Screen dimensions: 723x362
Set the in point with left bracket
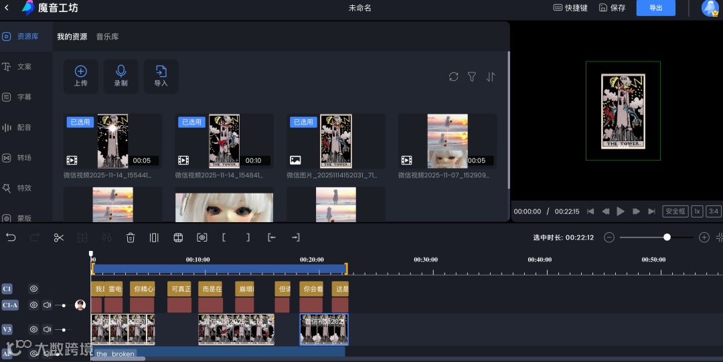pos(224,238)
